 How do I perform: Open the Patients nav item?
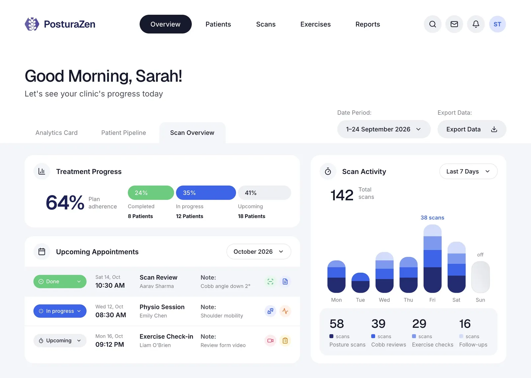tap(218, 24)
